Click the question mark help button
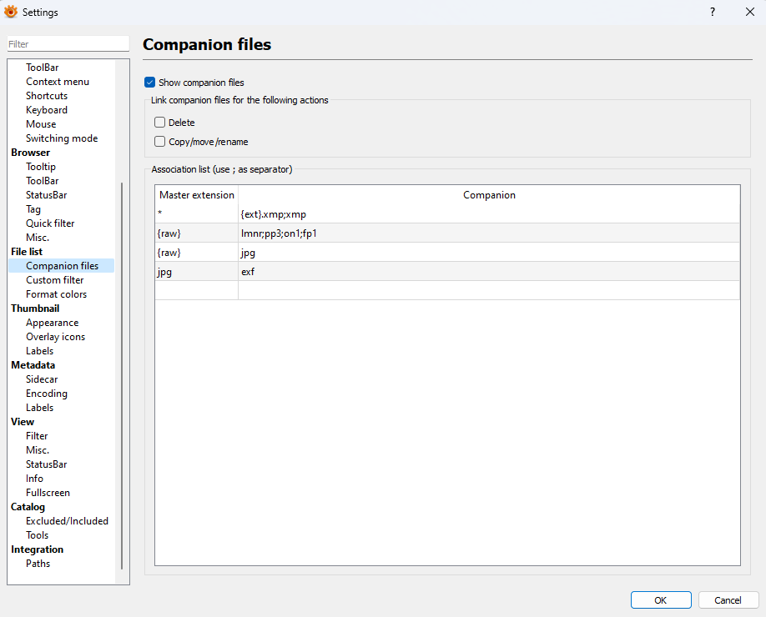The width and height of the screenshot is (766, 617). click(x=712, y=12)
